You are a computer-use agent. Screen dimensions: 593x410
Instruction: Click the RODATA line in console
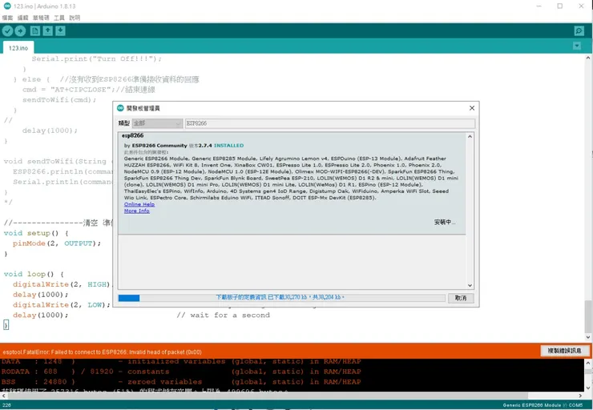click(181, 372)
